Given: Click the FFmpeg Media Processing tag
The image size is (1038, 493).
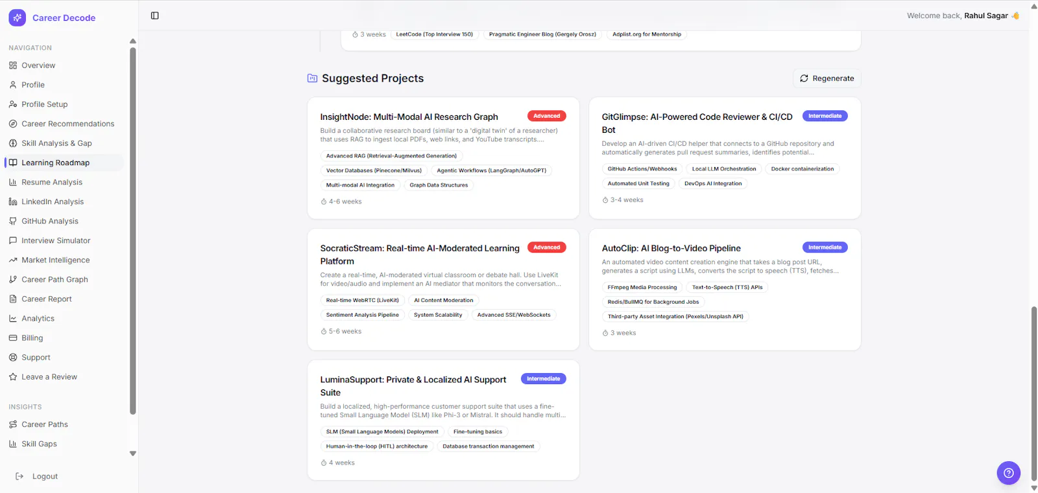Looking at the screenshot, I should pyautogui.click(x=642, y=288).
